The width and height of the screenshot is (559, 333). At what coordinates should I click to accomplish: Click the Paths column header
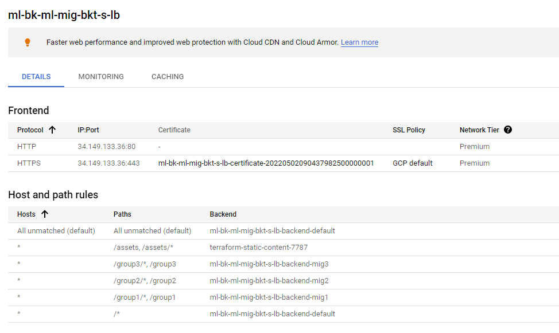(x=122, y=214)
